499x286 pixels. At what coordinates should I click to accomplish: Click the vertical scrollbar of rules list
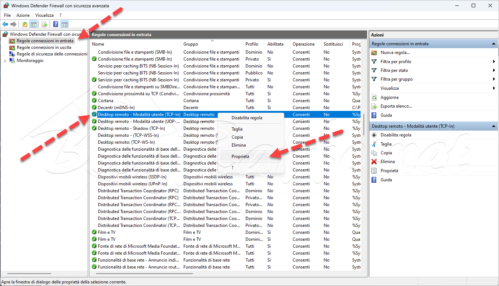point(364,124)
